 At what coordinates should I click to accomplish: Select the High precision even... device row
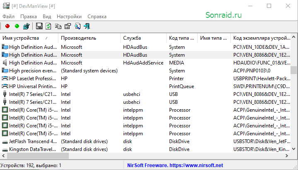click(x=145, y=71)
